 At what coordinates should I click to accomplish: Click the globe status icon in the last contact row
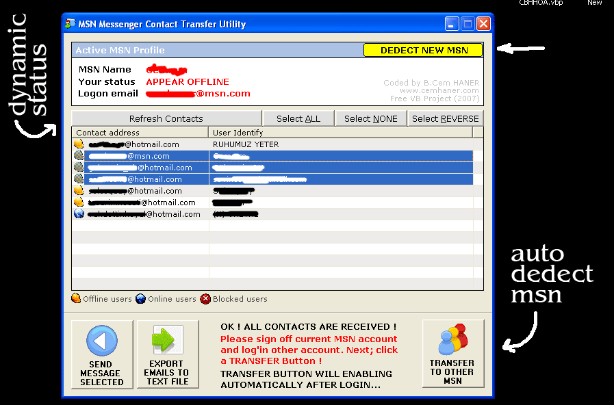pyautogui.click(x=79, y=214)
